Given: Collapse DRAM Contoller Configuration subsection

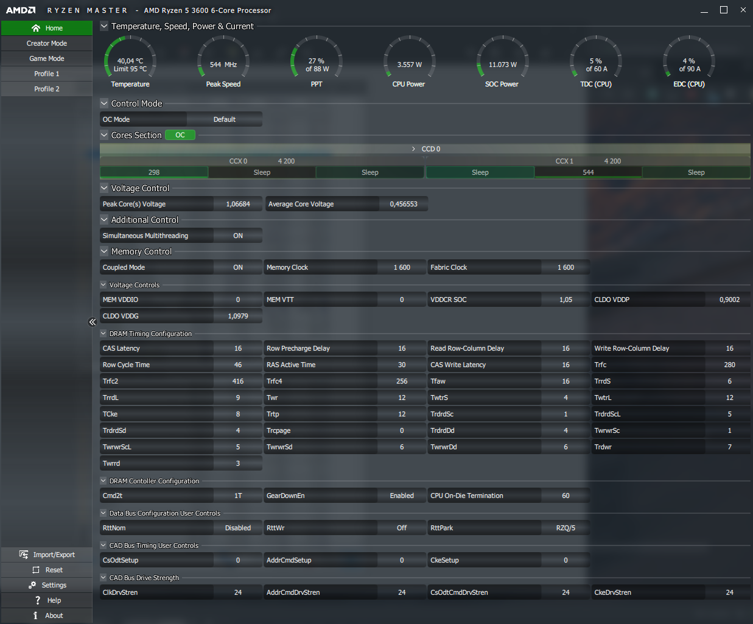Looking at the screenshot, I should (x=103, y=480).
